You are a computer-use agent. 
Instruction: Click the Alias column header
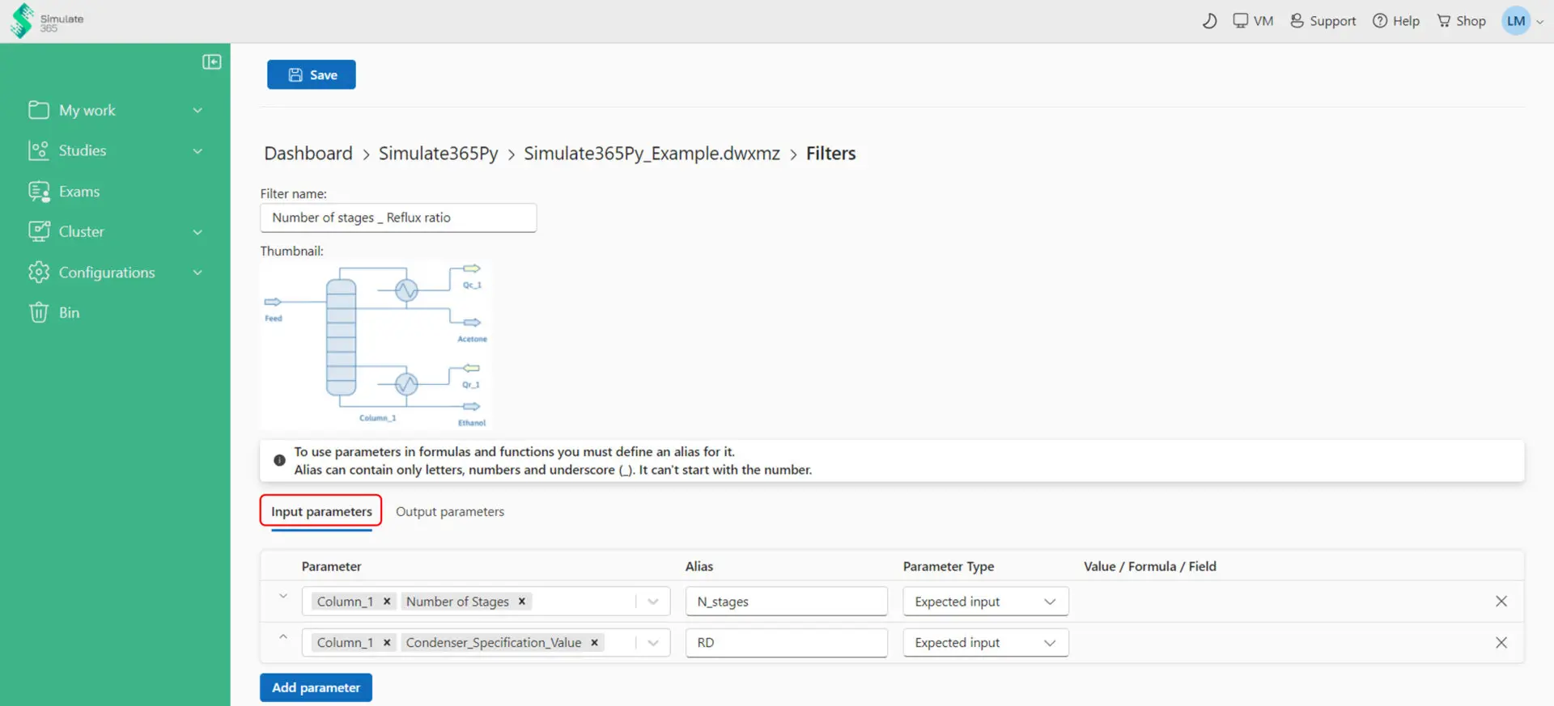pyautogui.click(x=699, y=567)
